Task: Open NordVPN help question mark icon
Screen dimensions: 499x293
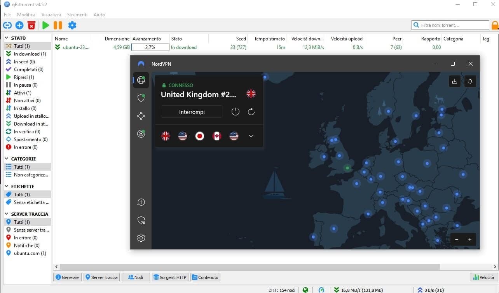Action: [141, 202]
